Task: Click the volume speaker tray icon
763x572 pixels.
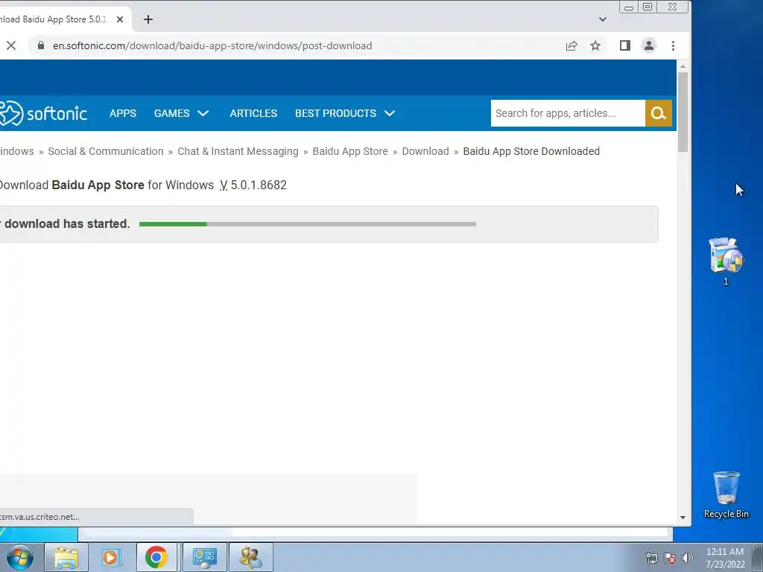Action: click(688, 558)
